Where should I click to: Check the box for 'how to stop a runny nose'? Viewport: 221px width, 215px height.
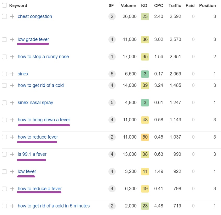4,57
